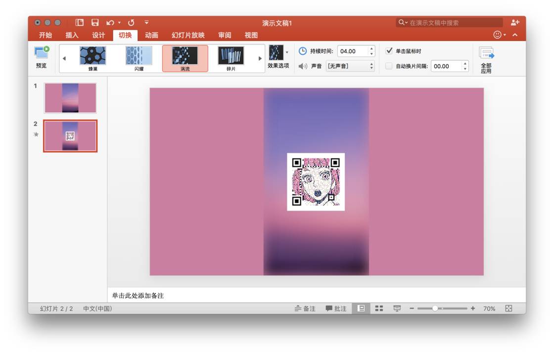This screenshot has height=354, width=554.
Task: Switch to Slide Sorter view icon
Action: 379,309
